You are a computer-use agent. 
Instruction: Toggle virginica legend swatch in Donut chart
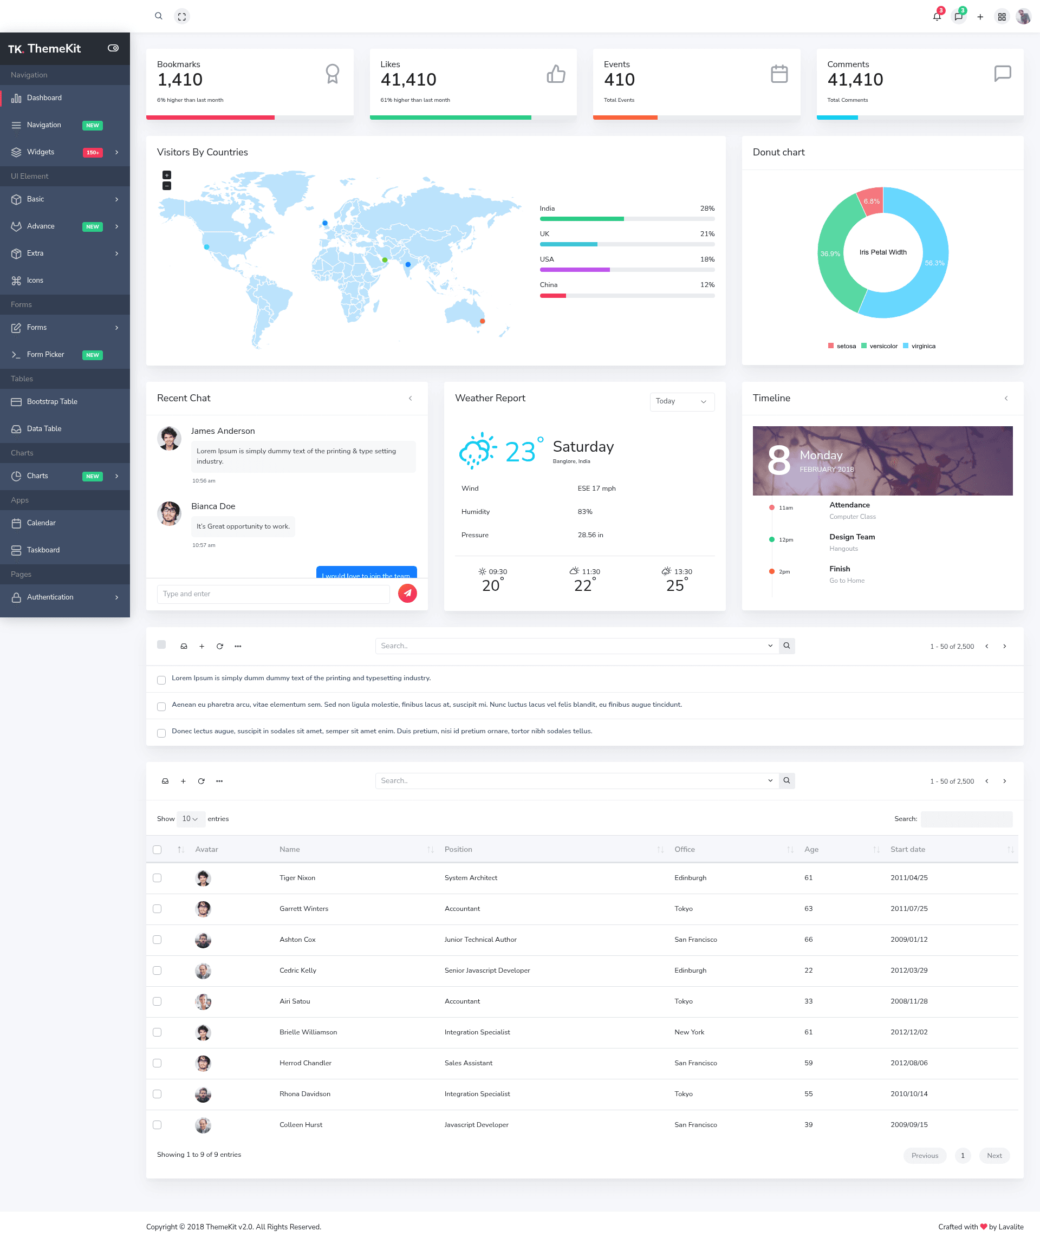click(906, 346)
